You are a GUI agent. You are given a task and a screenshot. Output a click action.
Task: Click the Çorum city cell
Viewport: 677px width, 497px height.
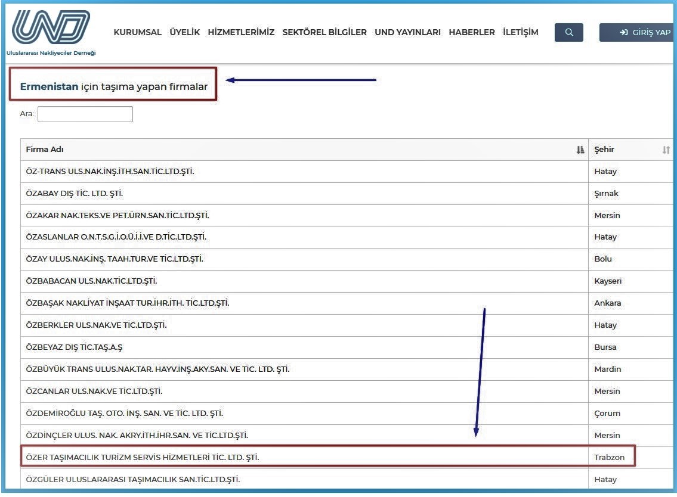pos(631,413)
